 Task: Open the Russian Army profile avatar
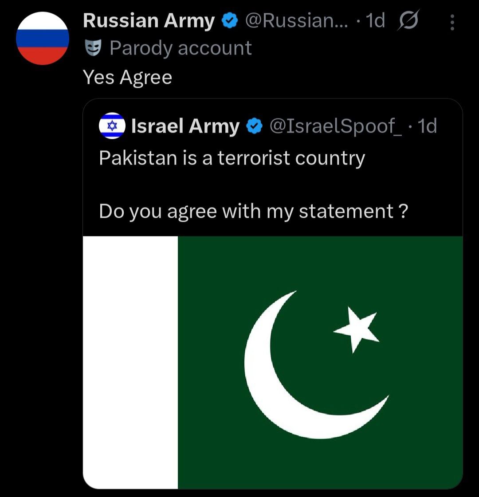coord(43,39)
